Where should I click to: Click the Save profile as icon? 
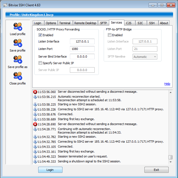click(18, 59)
